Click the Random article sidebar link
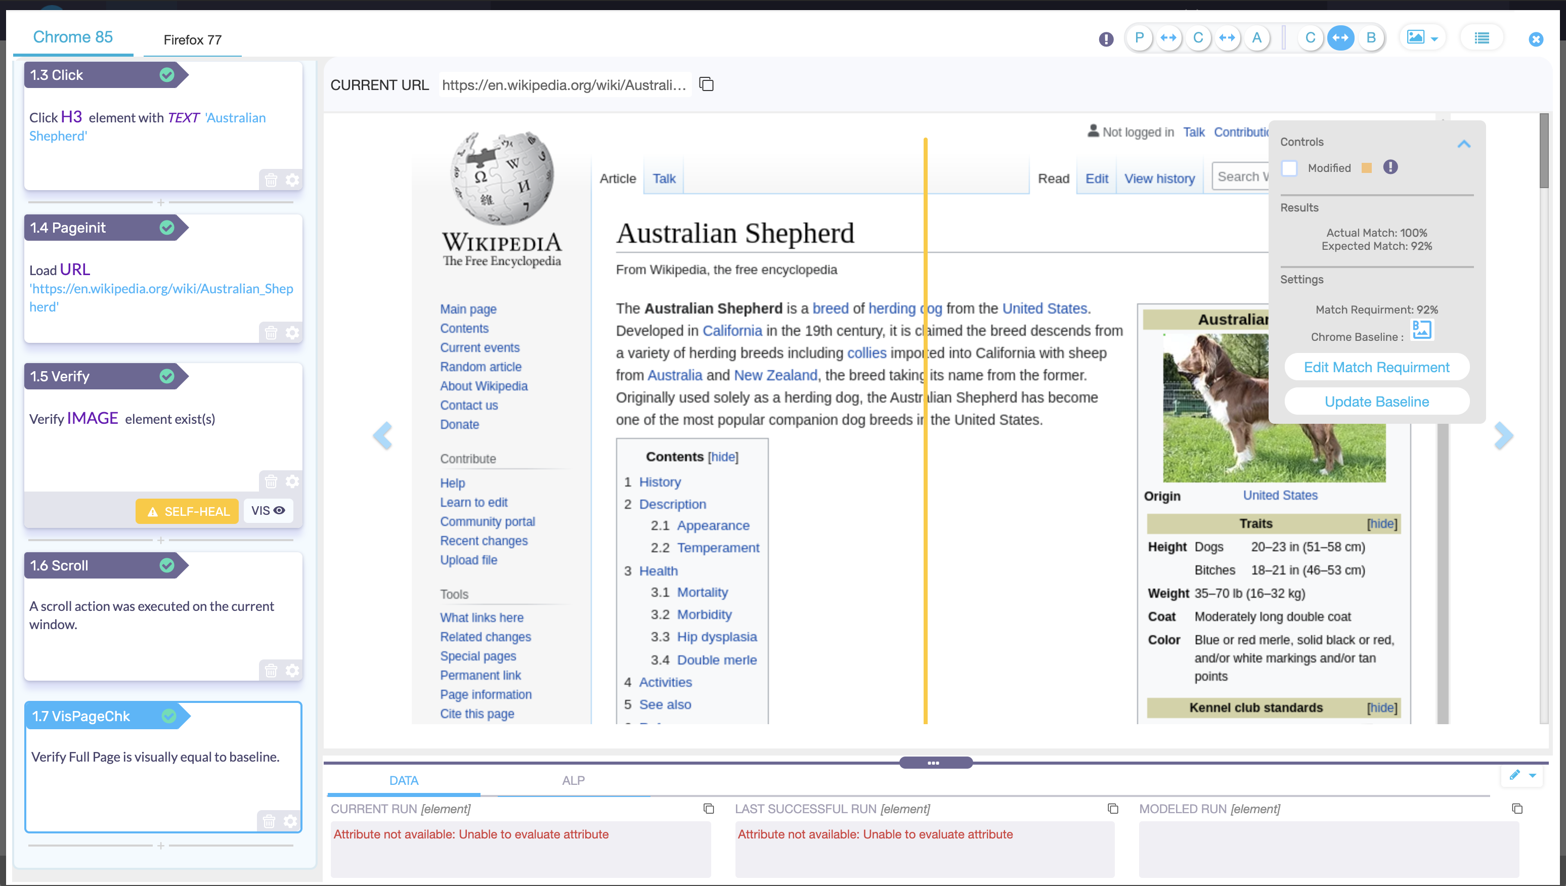Image resolution: width=1566 pixels, height=886 pixels. pos(480,367)
